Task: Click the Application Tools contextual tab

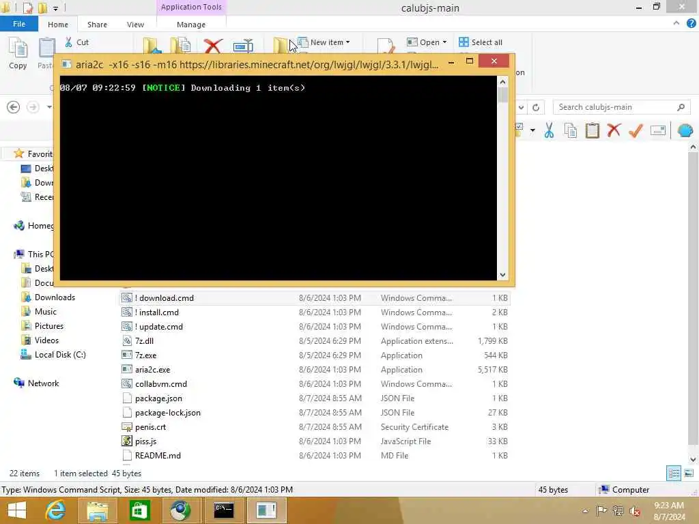Action: tap(191, 7)
